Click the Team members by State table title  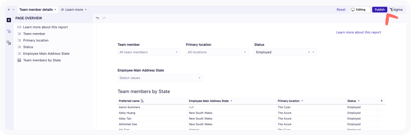(144, 91)
